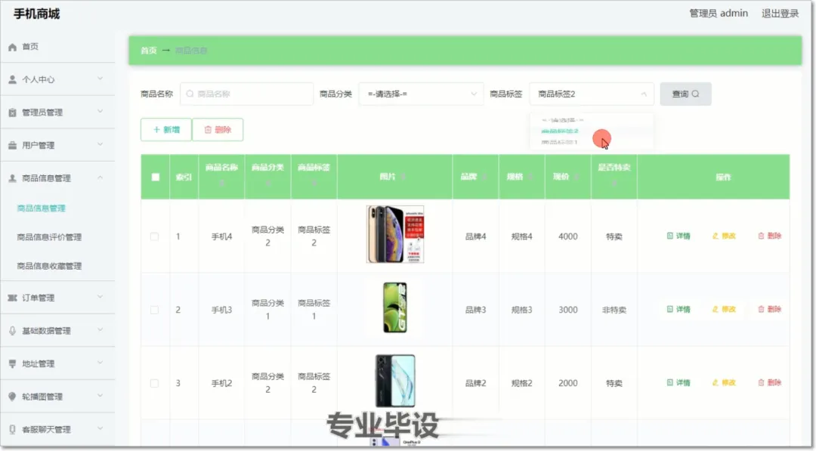This screenshot has height=451, width=816.
Task: Click the 品牌3 brand cell
Action: click(476, 310)
